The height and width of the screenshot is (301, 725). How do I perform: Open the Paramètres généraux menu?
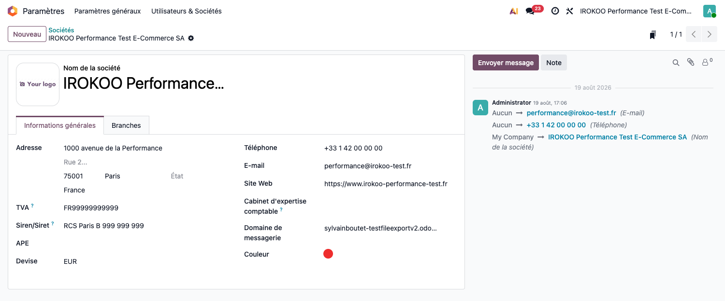tap(107, 11)
